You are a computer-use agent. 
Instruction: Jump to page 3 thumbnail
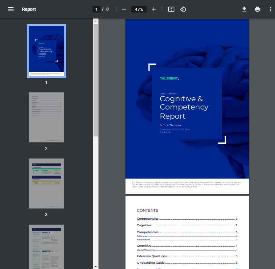pos(46,183)
